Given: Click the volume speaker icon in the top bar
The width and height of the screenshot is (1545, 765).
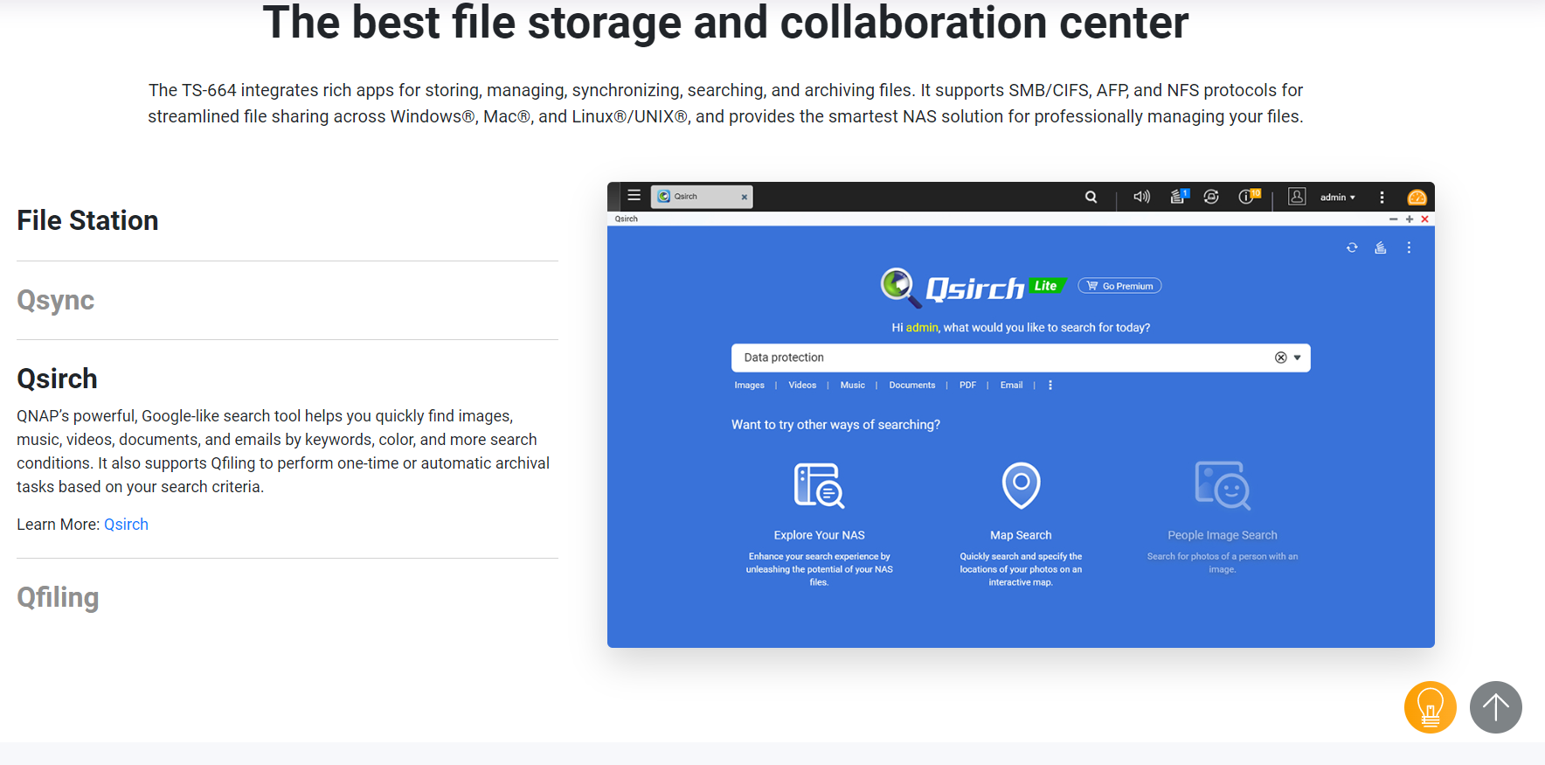Looking at the screenshot, I should [x=1141, y=197].
